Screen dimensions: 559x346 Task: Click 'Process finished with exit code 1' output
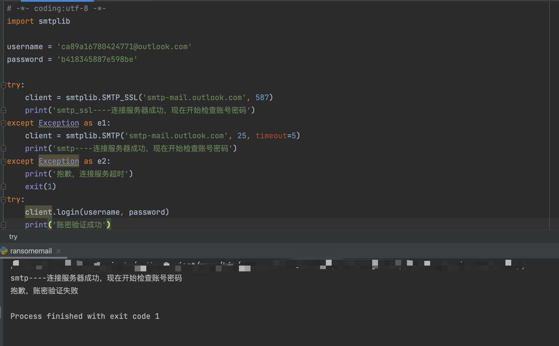[x=85, y=316]
